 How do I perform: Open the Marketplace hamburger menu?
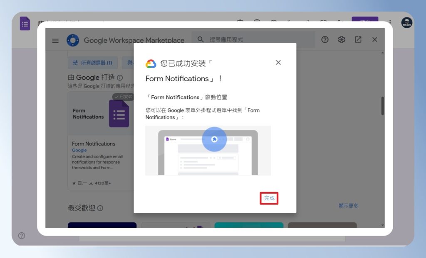pyautogui.click(x=55, y=41)
